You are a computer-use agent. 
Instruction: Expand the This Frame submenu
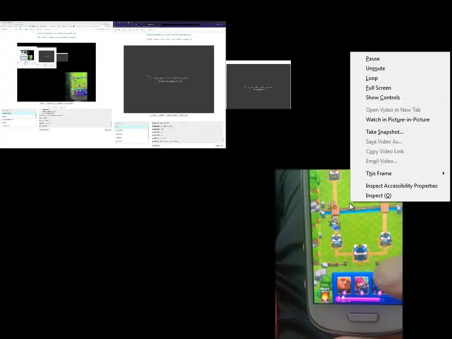pyautogui.click(x=400, y=173)
